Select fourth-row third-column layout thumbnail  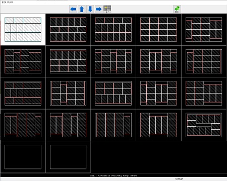point(113,125)
